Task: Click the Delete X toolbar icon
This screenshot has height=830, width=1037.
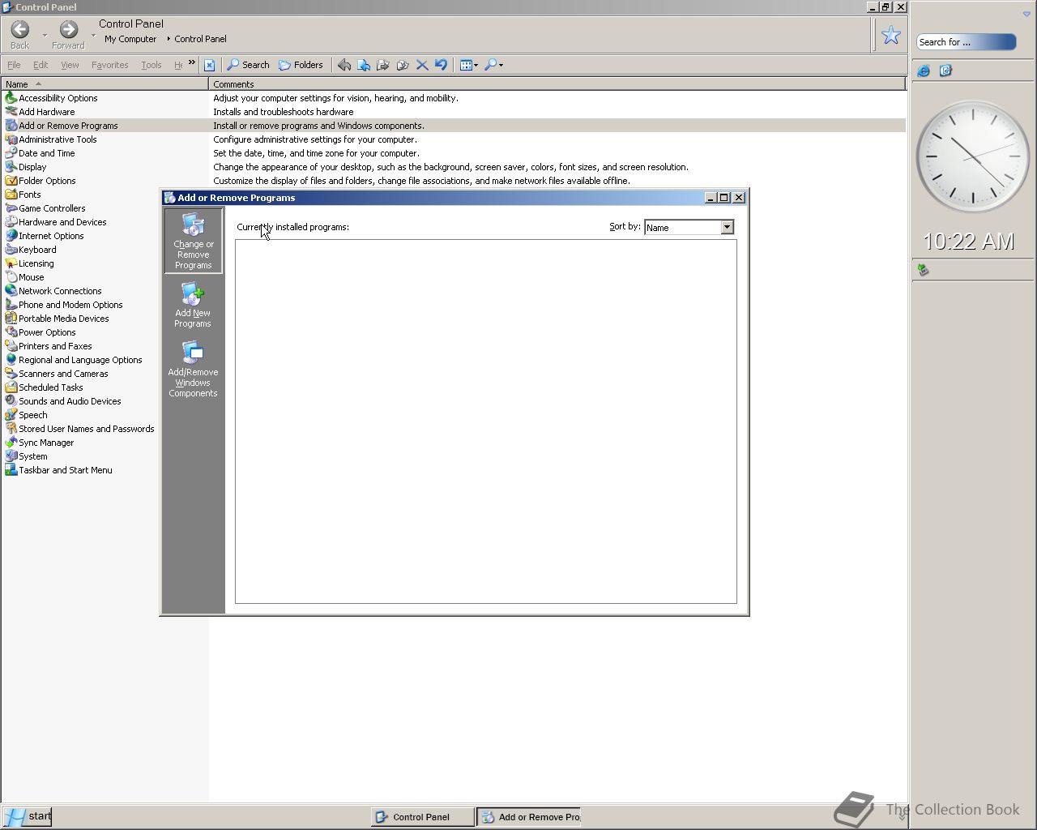Action: (422, 65)
